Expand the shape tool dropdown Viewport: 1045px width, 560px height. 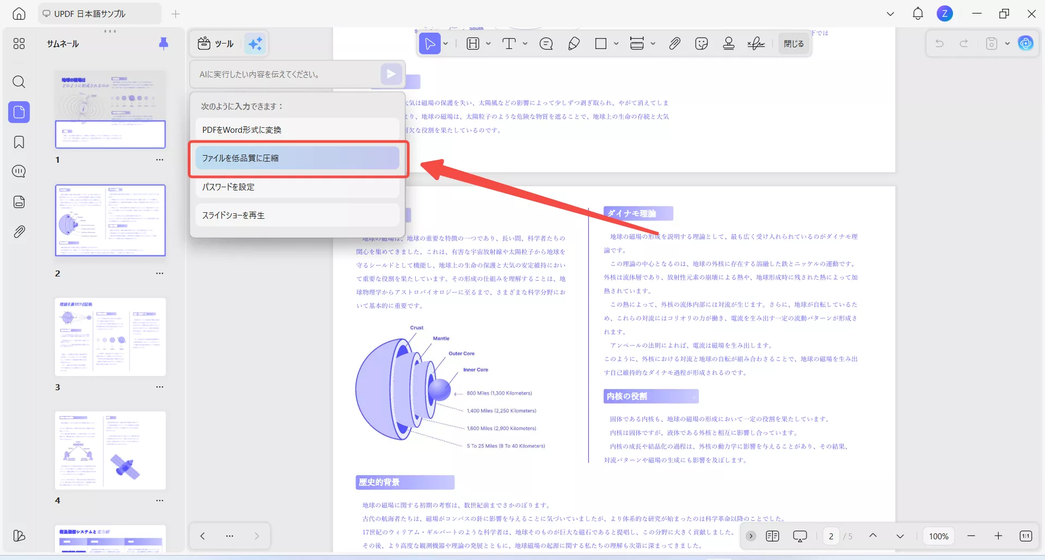[616, 44]
